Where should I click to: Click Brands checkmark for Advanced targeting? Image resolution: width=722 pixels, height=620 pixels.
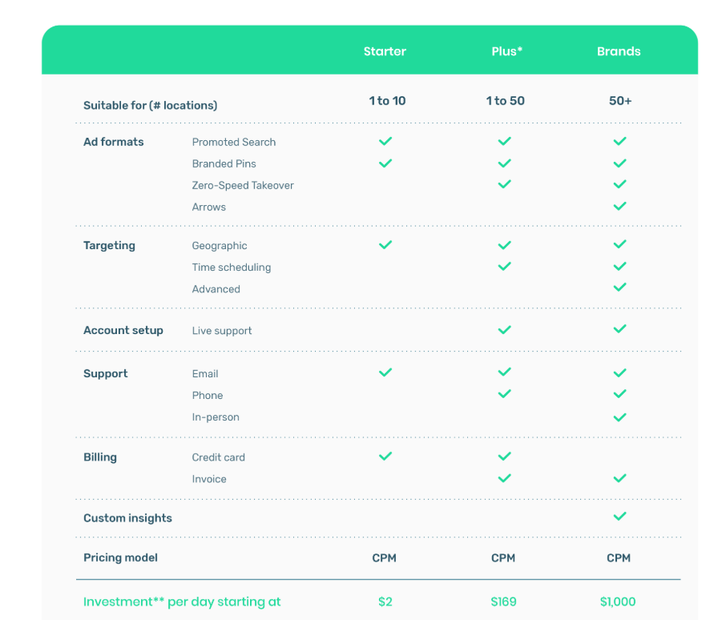click(619, 288)
